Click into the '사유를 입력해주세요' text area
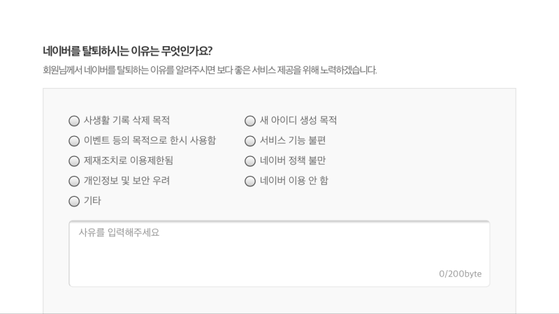The width and height of the screenshot is (559, 314). pyautogui.click(x=279, y=253)
